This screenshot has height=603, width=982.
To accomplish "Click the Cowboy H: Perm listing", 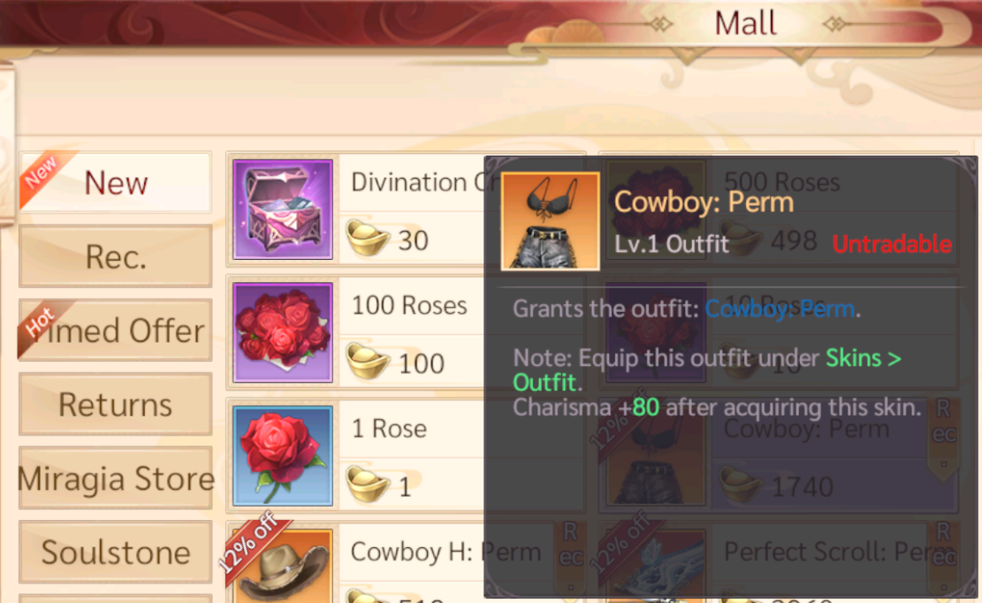I will coord(406,563).
